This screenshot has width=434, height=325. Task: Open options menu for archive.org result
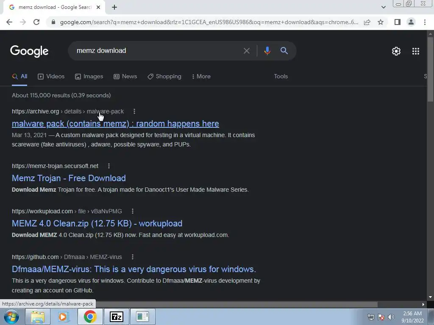pyautogui.click(x=134, y=111)
